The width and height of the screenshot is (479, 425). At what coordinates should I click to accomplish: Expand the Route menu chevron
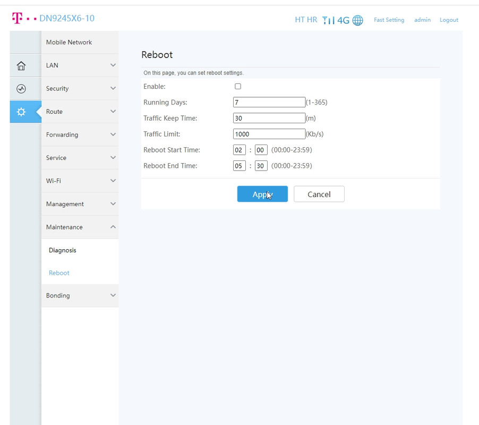tap(113, 111)
